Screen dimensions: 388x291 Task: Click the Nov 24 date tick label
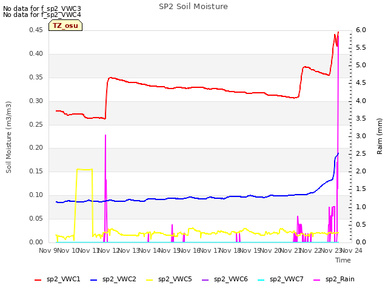[x=352, y=250]
